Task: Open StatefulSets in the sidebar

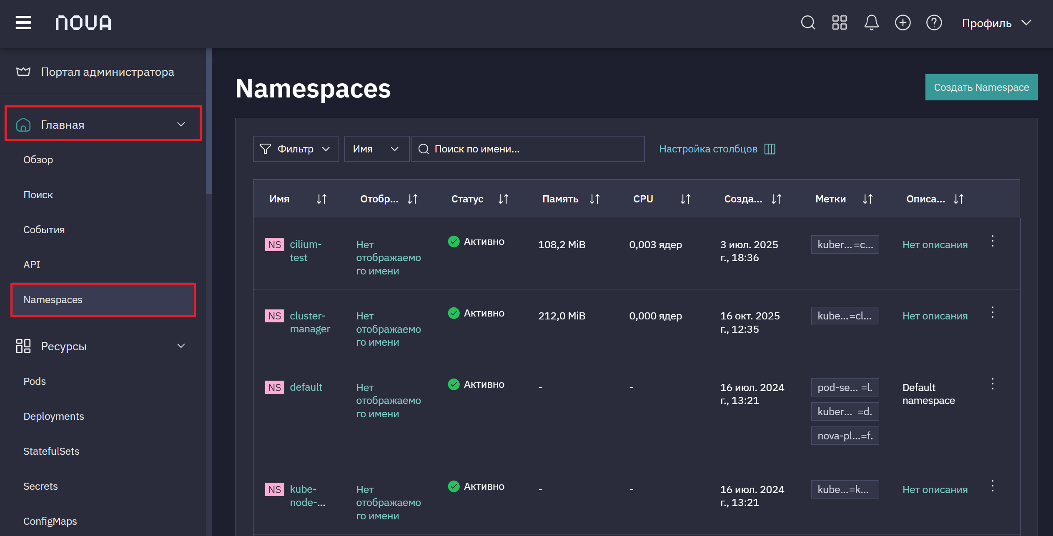Action: pyautogui.click(x=51, y=451)
